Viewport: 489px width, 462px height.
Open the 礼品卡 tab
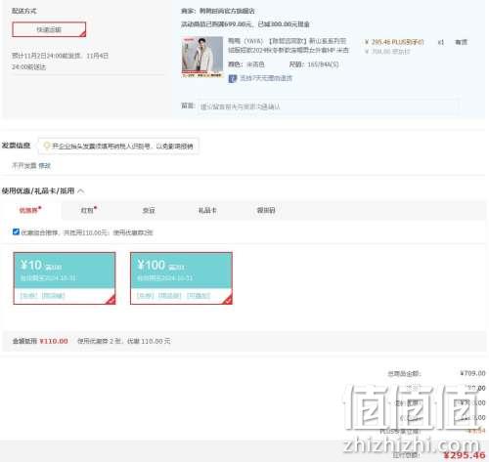[x=207, y=210]
